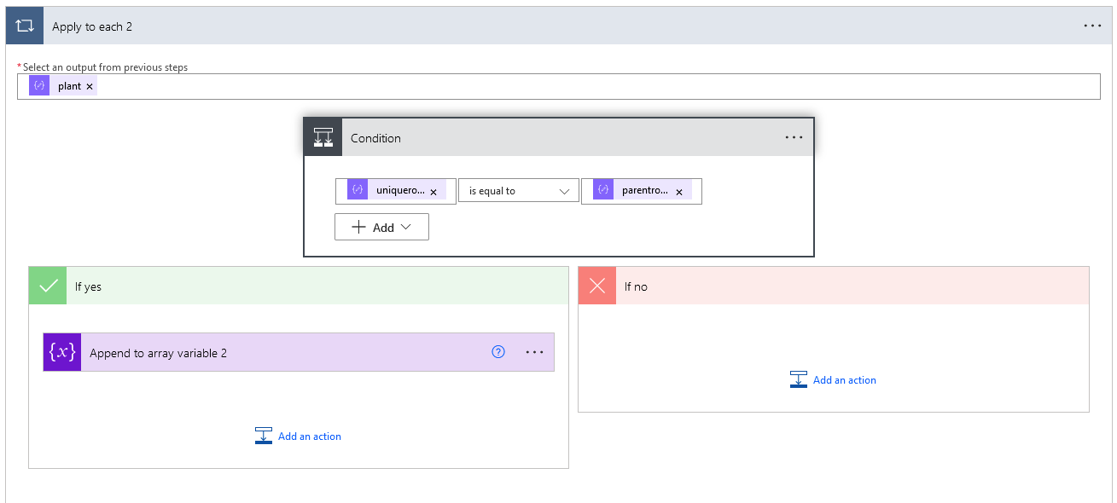The width and height of the screenshot is (1117, 503).
Task: Click the Condition card icon
Action: [x=323, y=137]
